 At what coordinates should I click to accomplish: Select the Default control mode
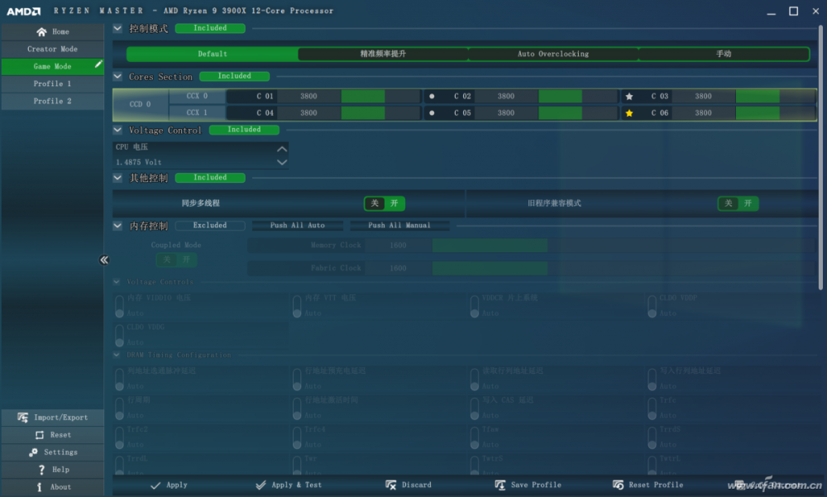pos(213,54)
